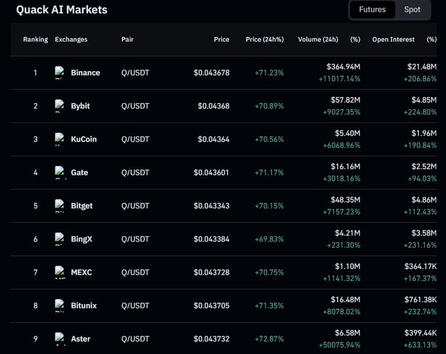Click the +72.87% price change value

click(x=269, y=339)
